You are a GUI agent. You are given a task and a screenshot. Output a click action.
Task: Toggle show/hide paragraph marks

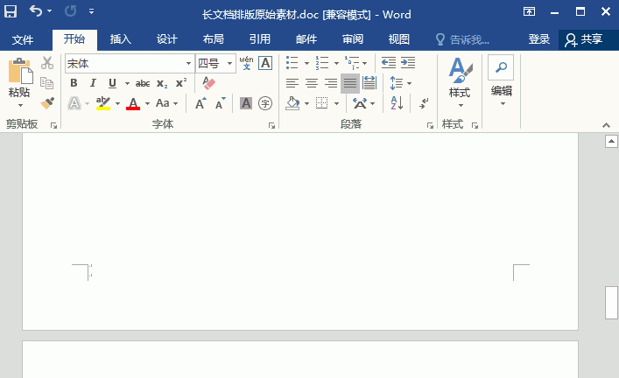tap(425, 103)
